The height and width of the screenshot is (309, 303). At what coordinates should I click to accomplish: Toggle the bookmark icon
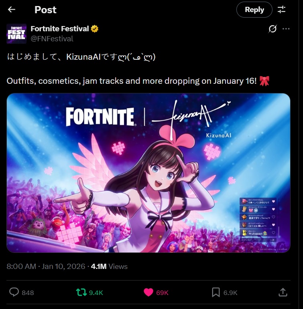click(216, 293)
